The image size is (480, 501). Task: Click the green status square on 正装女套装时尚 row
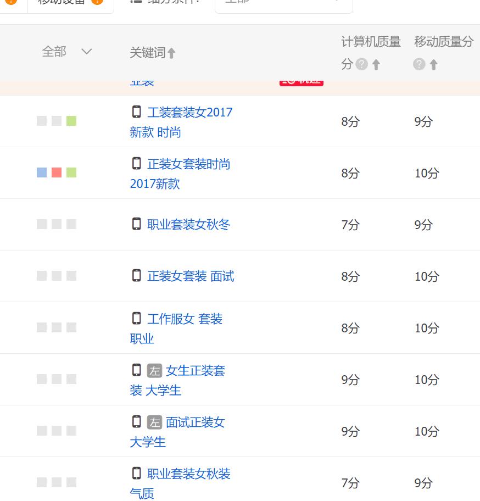(x=72, y=172)
